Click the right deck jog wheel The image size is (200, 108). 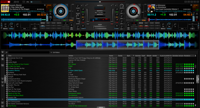point(133,11)
